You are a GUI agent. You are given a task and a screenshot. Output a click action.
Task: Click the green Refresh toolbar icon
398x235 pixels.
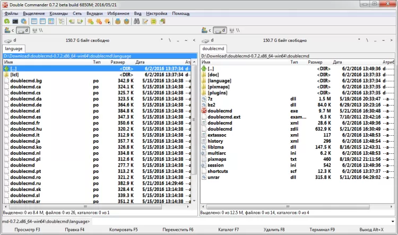6,21
